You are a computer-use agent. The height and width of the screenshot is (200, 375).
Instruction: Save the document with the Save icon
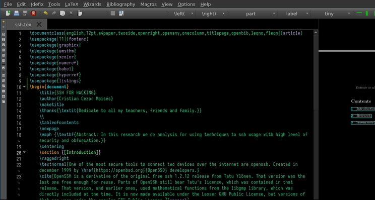point(25,14)
